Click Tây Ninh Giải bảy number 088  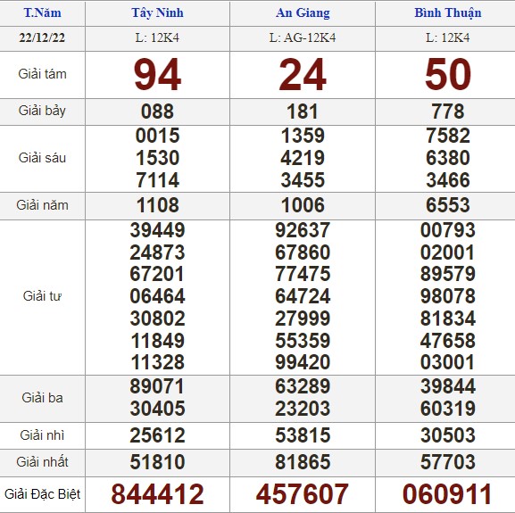(x=157, y=112)
